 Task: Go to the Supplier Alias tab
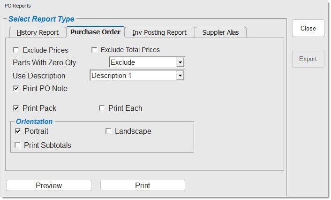point(220,32)
